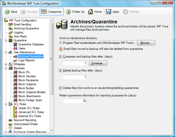
Task: Click the Folder Up green arrow
Action: tap(68, 12)
